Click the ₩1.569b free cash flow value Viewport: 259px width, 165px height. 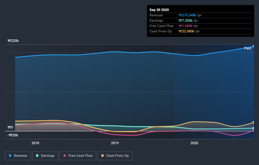(185, 26)
